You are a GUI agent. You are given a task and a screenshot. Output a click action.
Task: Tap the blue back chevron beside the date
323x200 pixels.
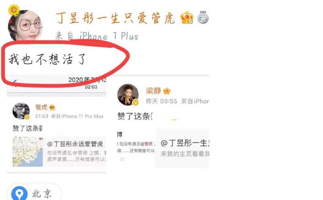coord(15,83)
